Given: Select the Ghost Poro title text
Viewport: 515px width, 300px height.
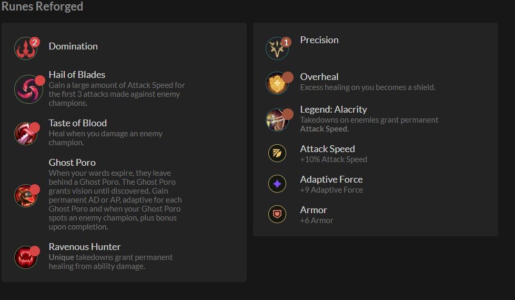Looking at the screenshot, I should tap(72, 163).
